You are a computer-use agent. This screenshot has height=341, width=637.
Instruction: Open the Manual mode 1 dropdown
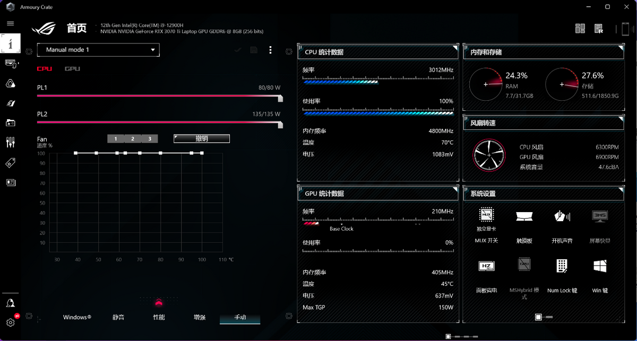pos(98,50)
